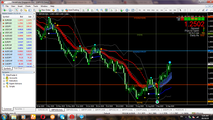213x120 pixels.
Task: Toggle chart Auto Scroll
Action: pyautogui.click(x=112, y=10)
